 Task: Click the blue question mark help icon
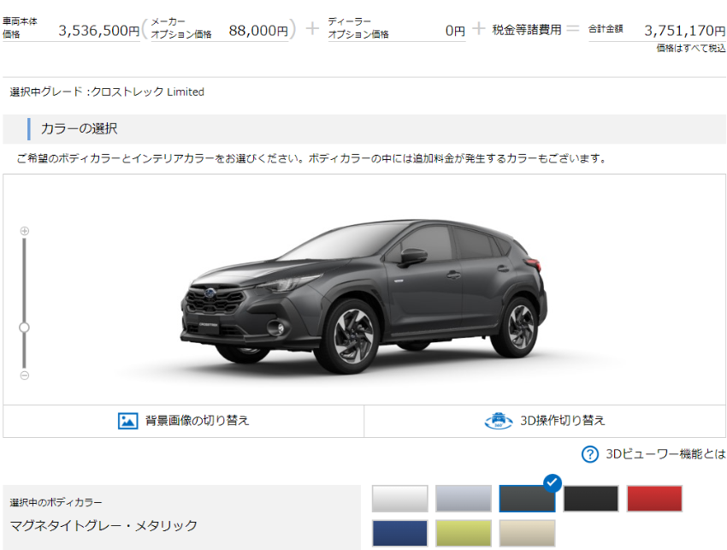589,454
